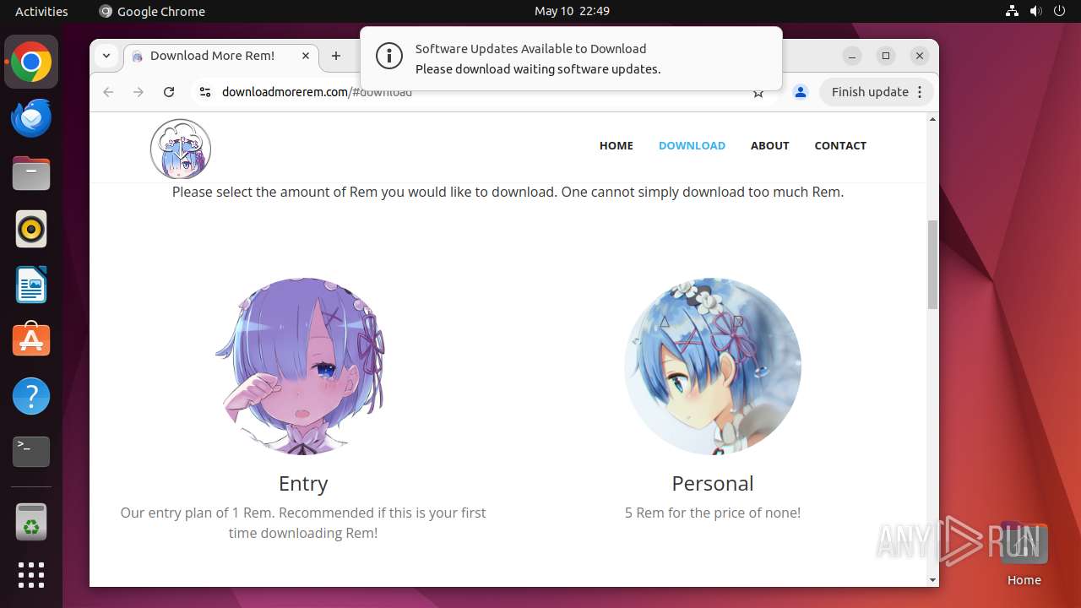Open the Software Updates notification
Viewport: 1081px width, 608px height.
click(571, 58)
